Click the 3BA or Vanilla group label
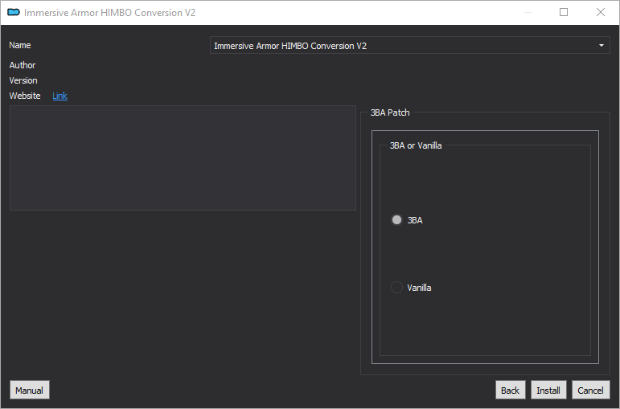 click(x=416, y=146)
